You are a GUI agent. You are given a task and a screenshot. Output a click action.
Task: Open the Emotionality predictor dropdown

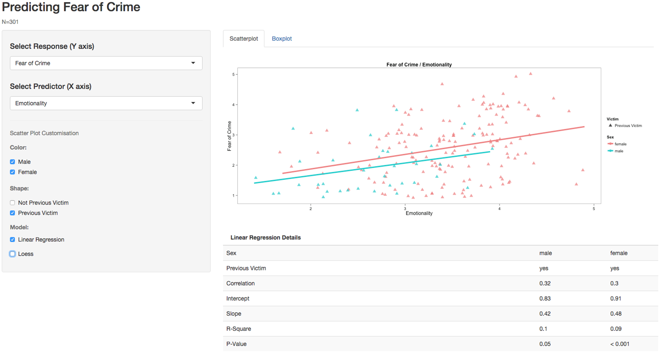106,103
